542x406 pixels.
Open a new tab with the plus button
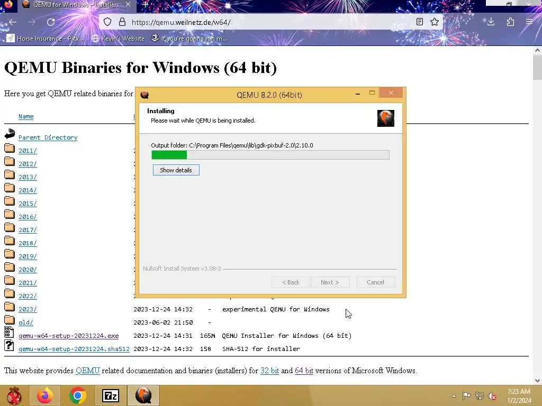146,5
